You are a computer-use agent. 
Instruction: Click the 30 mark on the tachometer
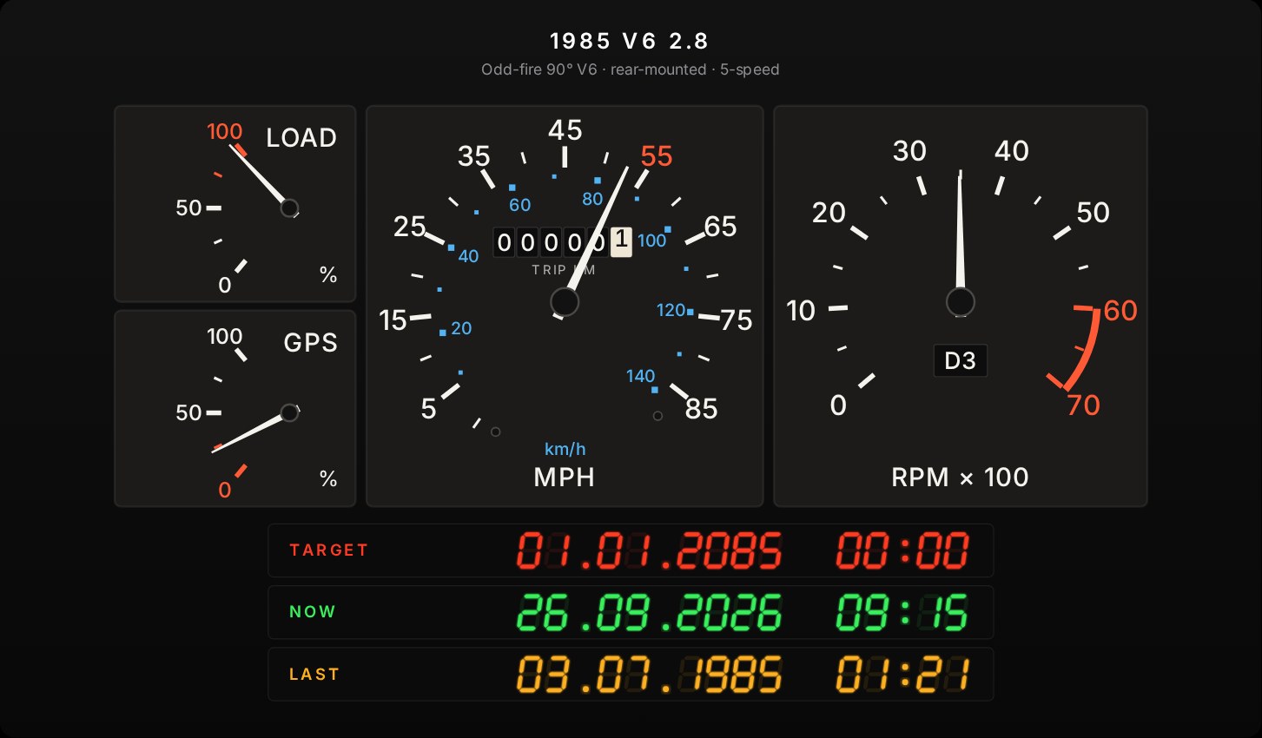click(x=909, y=151)
